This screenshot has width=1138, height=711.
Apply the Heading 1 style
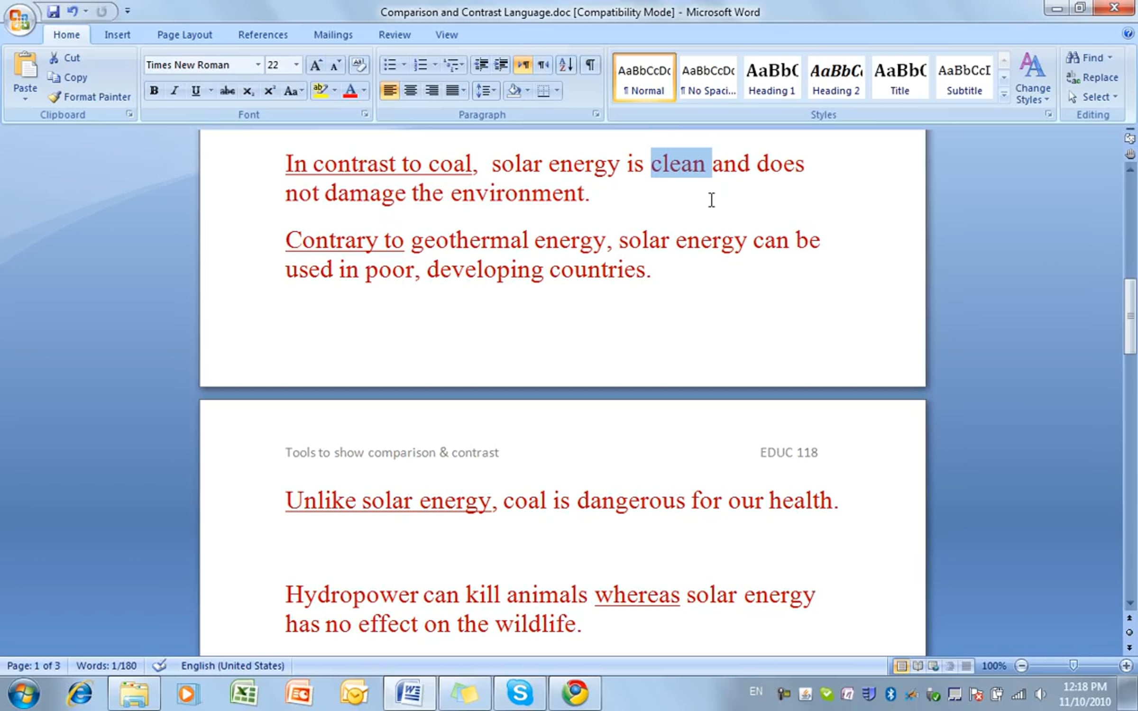click(x=772, y=78)
